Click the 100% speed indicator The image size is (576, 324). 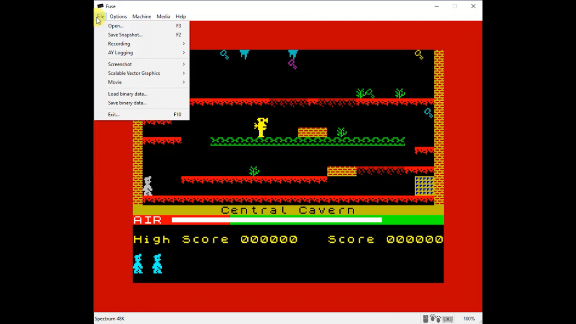(x=469, y=318)
